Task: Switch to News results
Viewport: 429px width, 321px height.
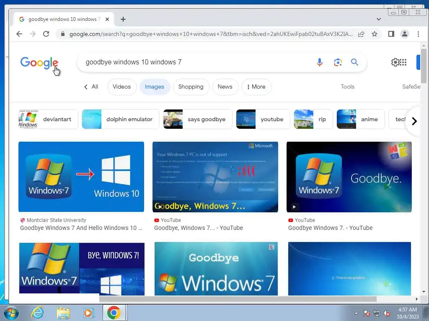Action: pos(225,87)
